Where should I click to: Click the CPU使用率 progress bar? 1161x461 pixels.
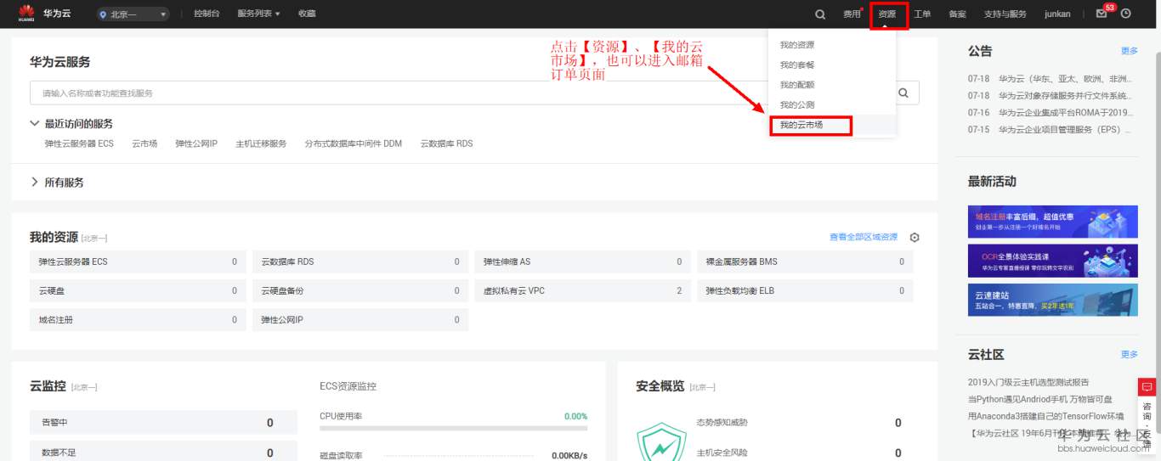(453, 428)
